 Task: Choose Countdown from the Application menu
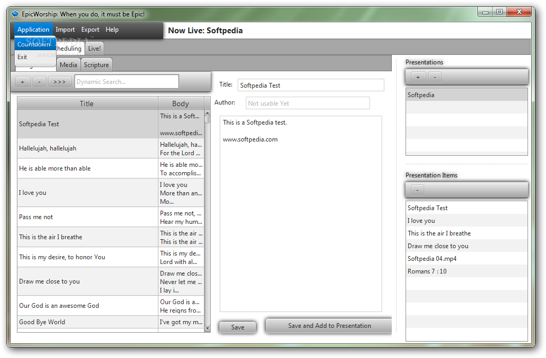[35, 44]
